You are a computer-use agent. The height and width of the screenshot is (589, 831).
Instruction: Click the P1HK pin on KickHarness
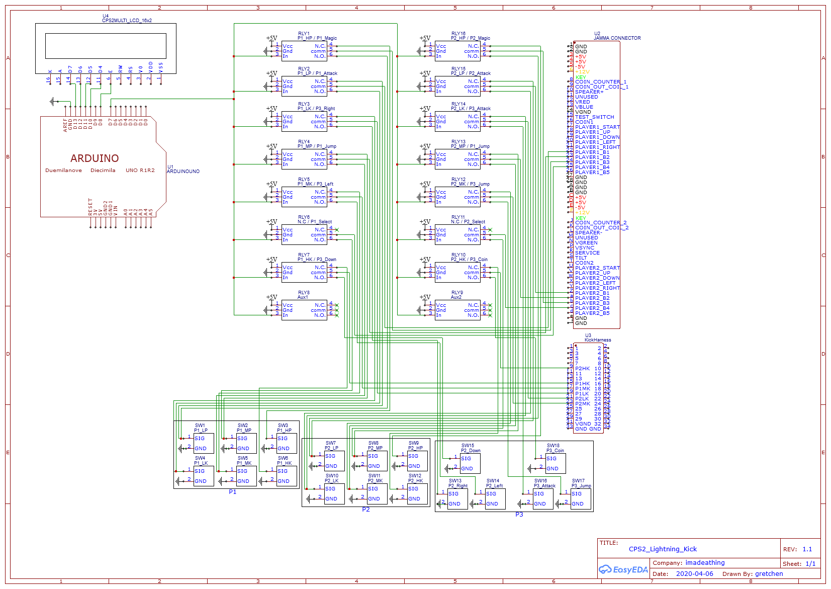(x=583, y=384)
